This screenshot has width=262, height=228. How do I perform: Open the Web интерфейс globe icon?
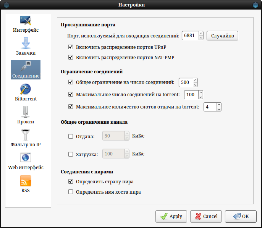click(26, 157)
